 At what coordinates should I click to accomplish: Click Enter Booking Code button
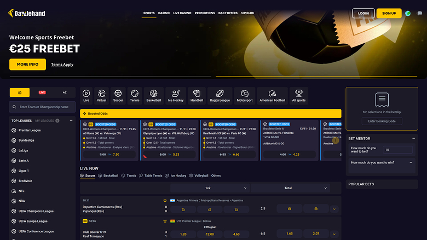[x=382, y=121]
